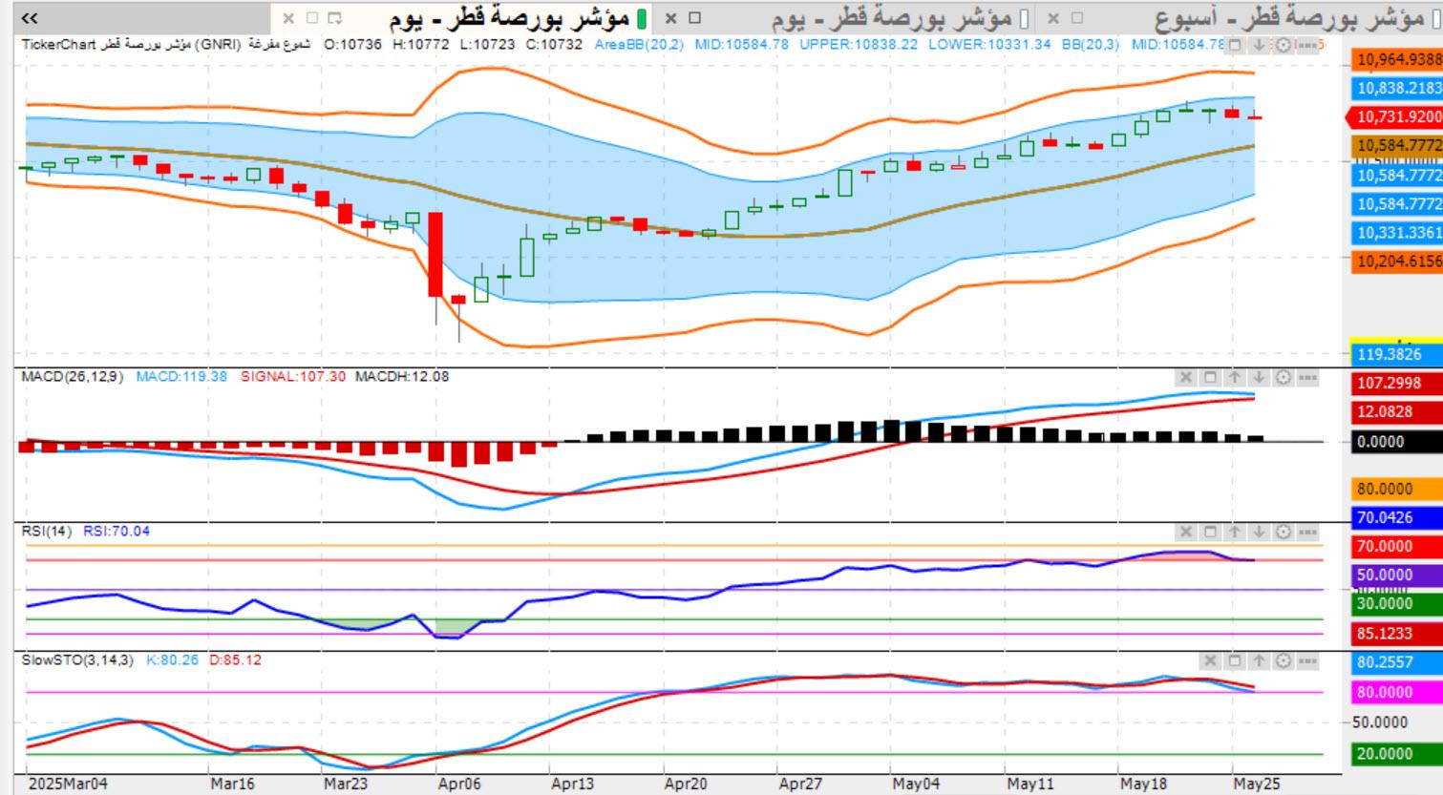The height and width of the screenshot is (795, 1443).
Task: Maximize the MACD panel
Action: tap(1210, 377)
